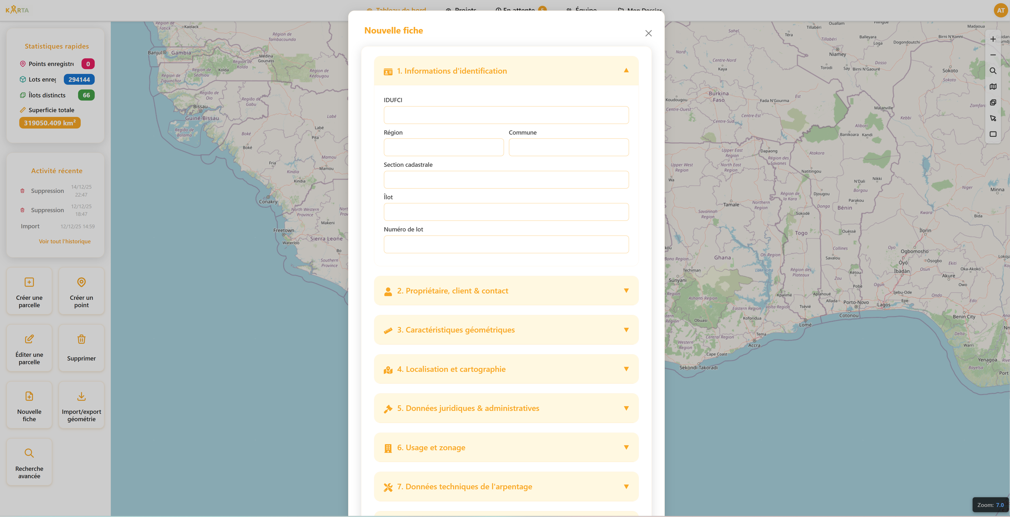The image size is (1010, 517).
Task: Click the Nouvelle fiche card in the sidebar
Action: 29,405
